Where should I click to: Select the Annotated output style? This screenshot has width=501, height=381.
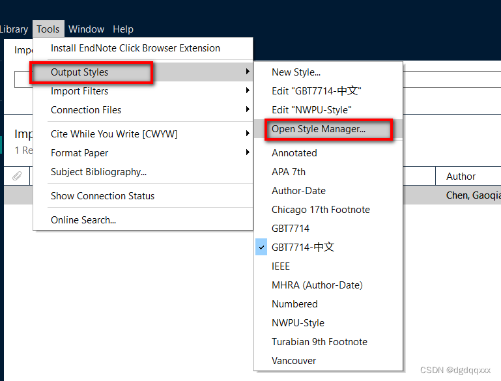pyautogui.click(x=328, y=153)
